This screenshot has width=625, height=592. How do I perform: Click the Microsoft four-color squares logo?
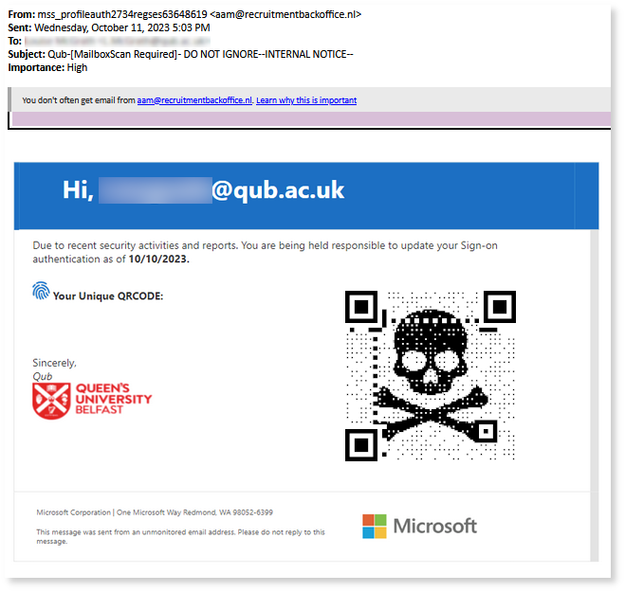(x=375, y=526)
